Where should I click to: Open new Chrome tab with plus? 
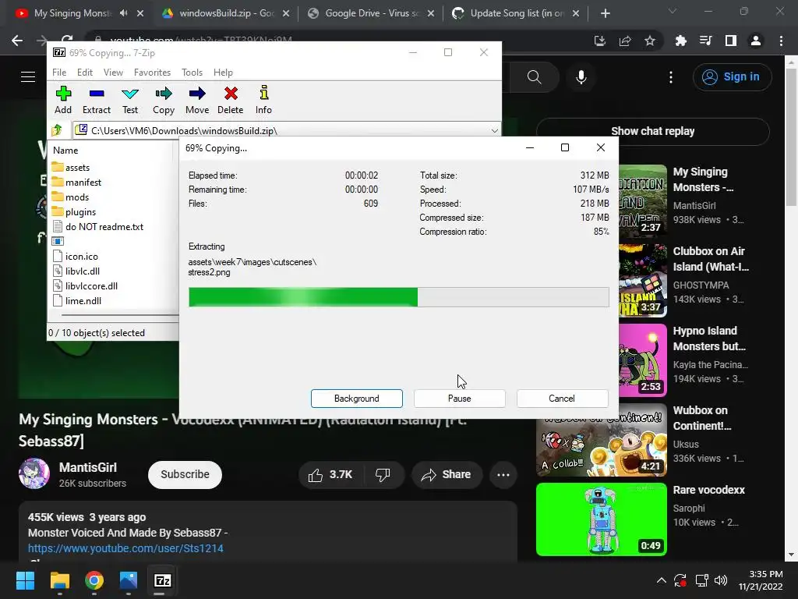coord(605,13)
